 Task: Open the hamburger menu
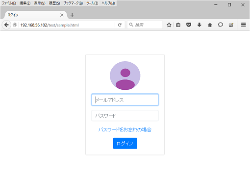click(x=244, y=25)
